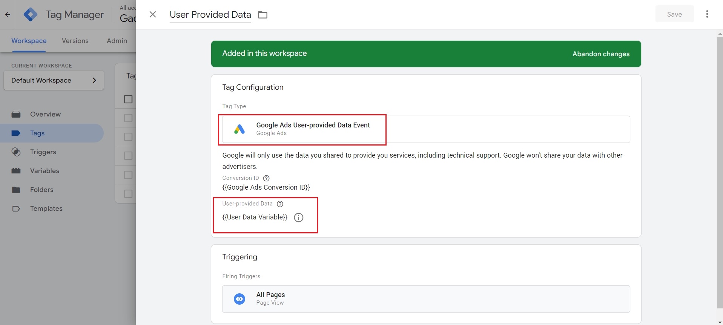723x325 pixels.
Task: Click the Triggering section heading
Action: 240,257
